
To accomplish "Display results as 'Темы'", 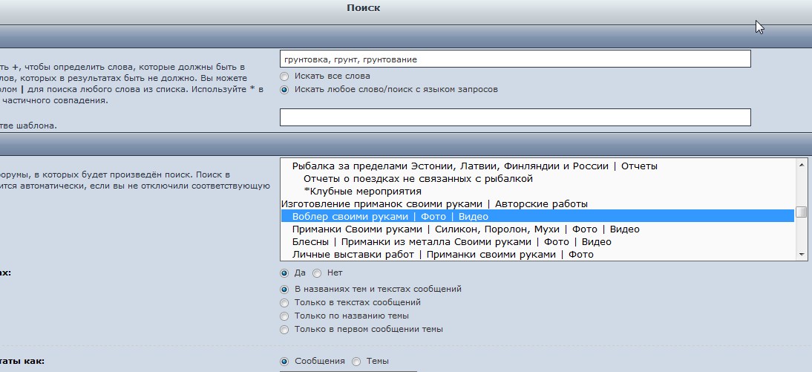I will coord(356,361).
